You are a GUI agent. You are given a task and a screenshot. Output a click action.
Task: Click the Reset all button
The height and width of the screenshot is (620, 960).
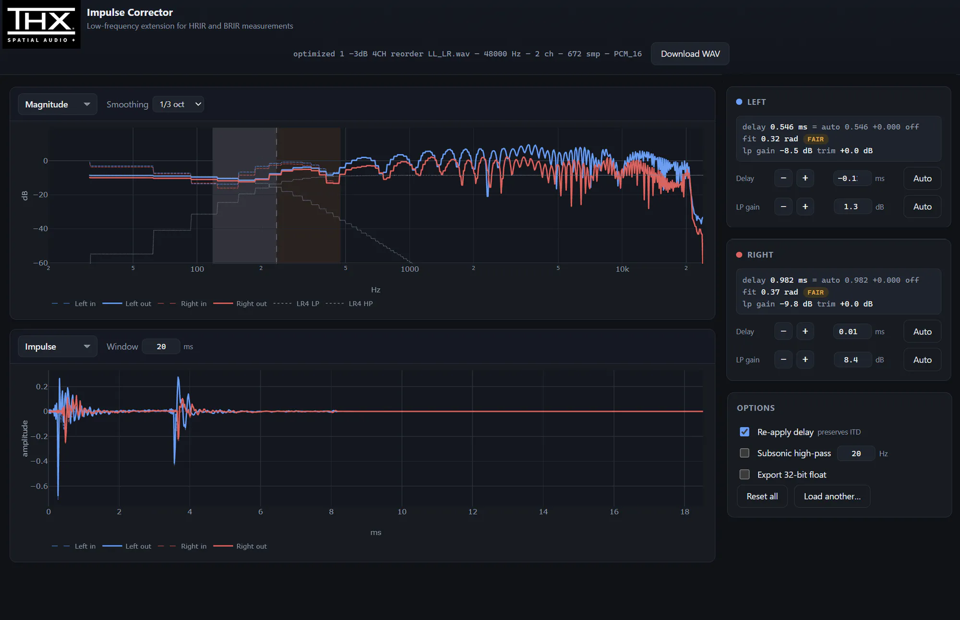tap(762, 496)
